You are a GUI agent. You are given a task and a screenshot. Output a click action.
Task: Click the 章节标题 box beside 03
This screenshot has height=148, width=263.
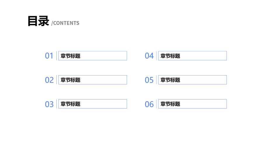[x=93, y=104]
